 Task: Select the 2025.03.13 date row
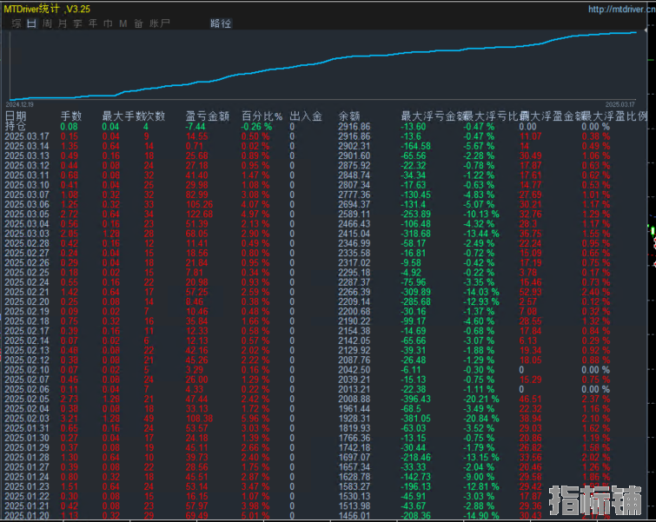(x=27, y=155)
